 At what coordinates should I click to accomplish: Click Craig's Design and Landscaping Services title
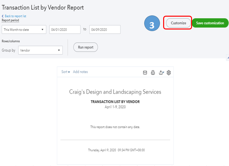pos(115,92)
